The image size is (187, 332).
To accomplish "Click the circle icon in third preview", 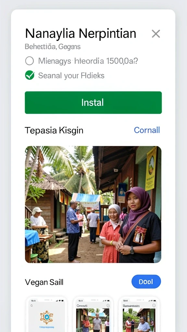I will point(154,305).
